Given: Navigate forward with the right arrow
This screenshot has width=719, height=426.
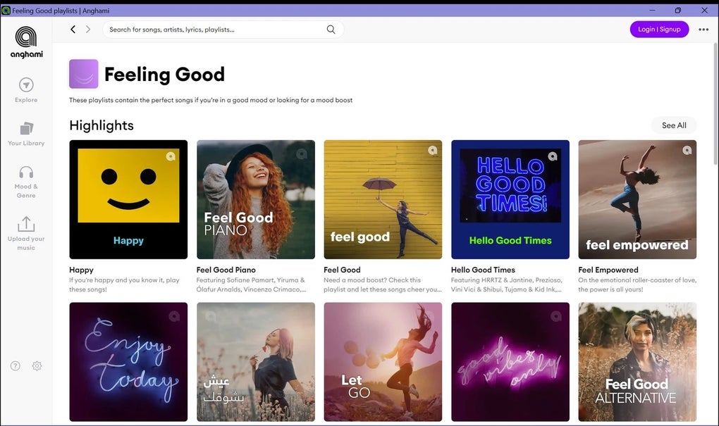Looking at the screenshot, I should click(87, 29).
